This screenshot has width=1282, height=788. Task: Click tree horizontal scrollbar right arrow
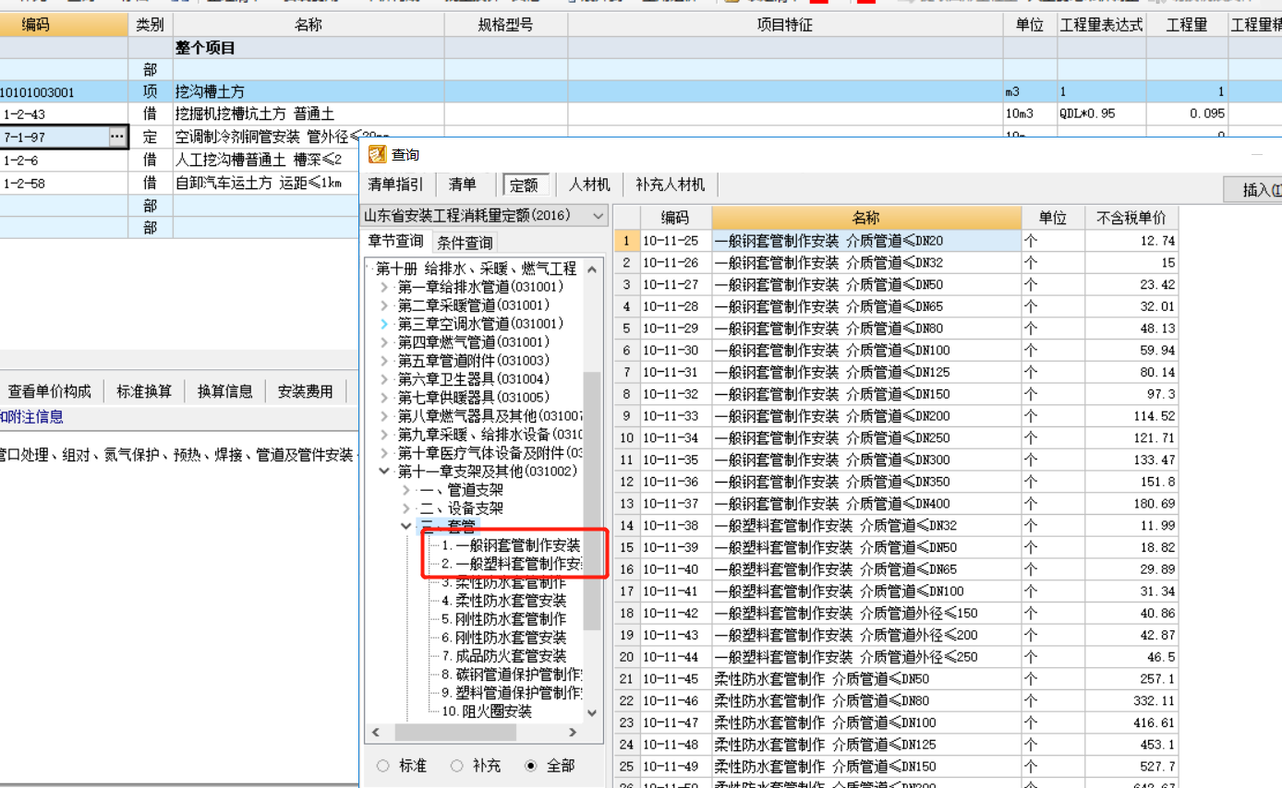point(573,732)
